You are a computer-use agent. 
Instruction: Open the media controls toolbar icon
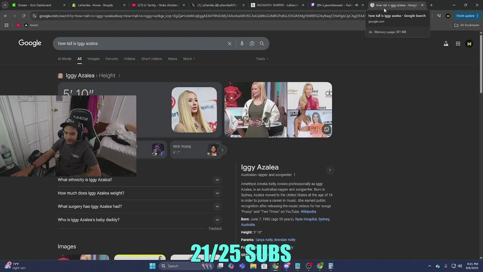click(439, 16)
